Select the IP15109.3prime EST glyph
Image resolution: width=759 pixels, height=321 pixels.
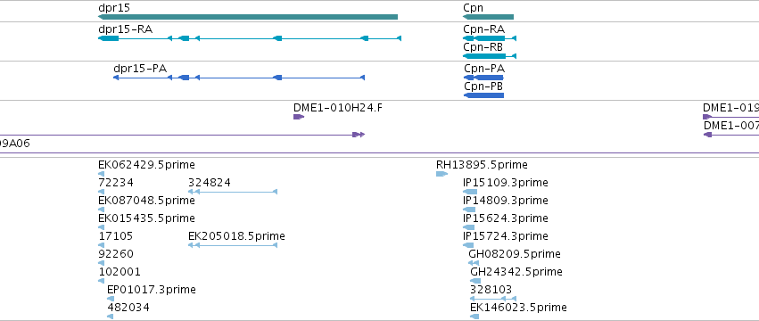(x=470, y=192)
